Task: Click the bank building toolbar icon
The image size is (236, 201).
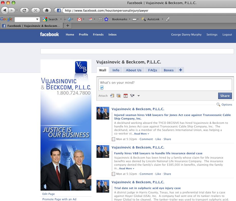Action: tap(100, 19)
